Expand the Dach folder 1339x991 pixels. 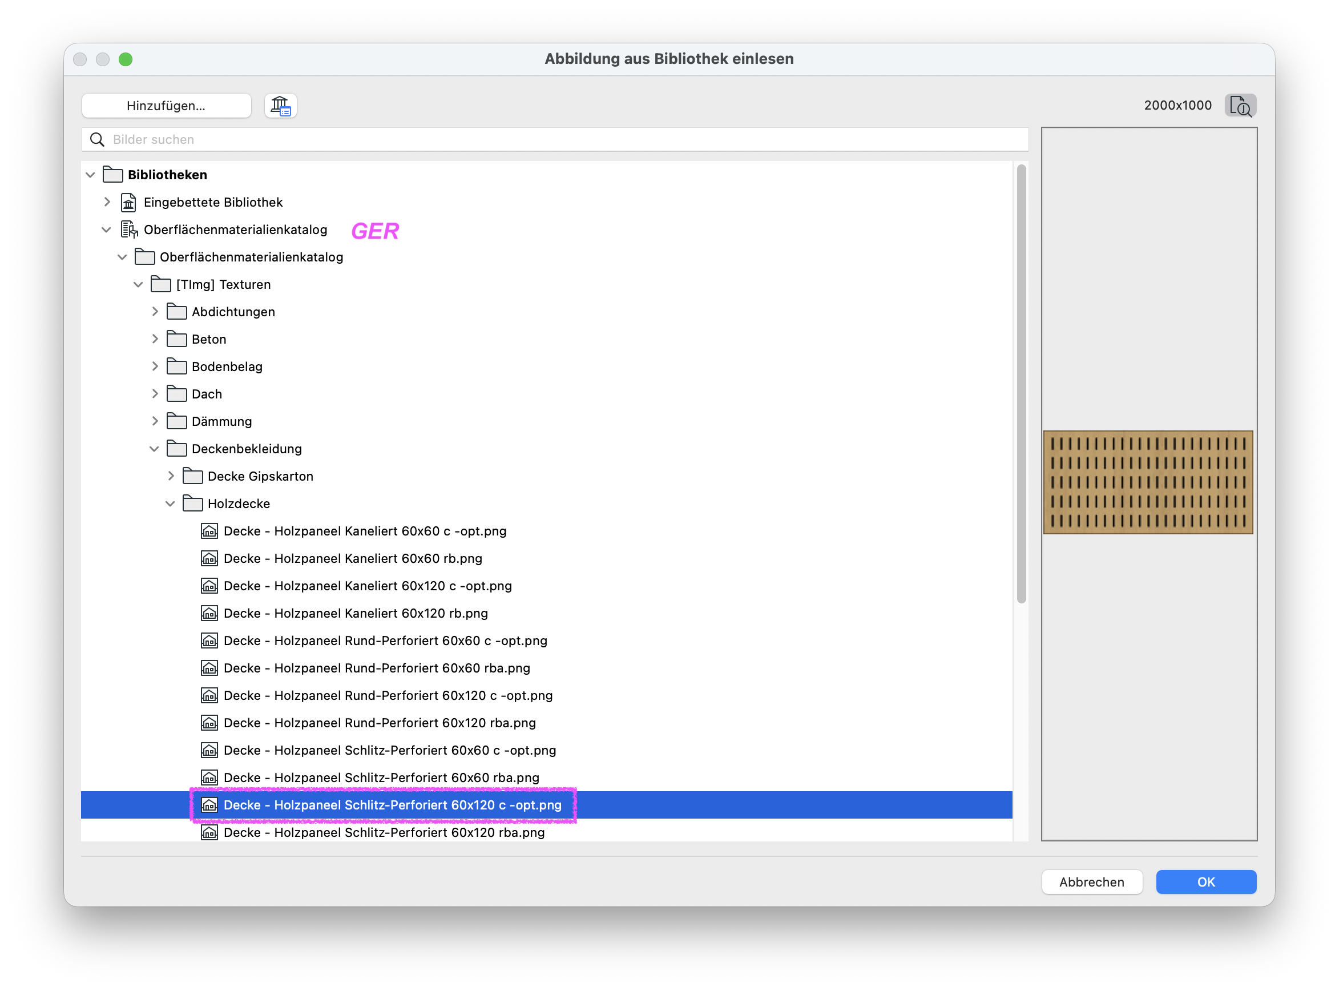click(155, 394)
